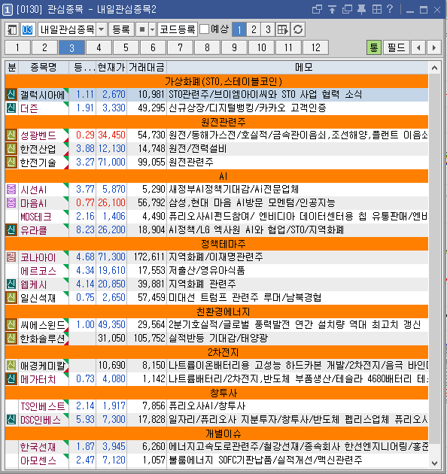This screenshot has width=447, height=474.
Task: Select the MDS테크 stock name
Action: click(35, 217)
